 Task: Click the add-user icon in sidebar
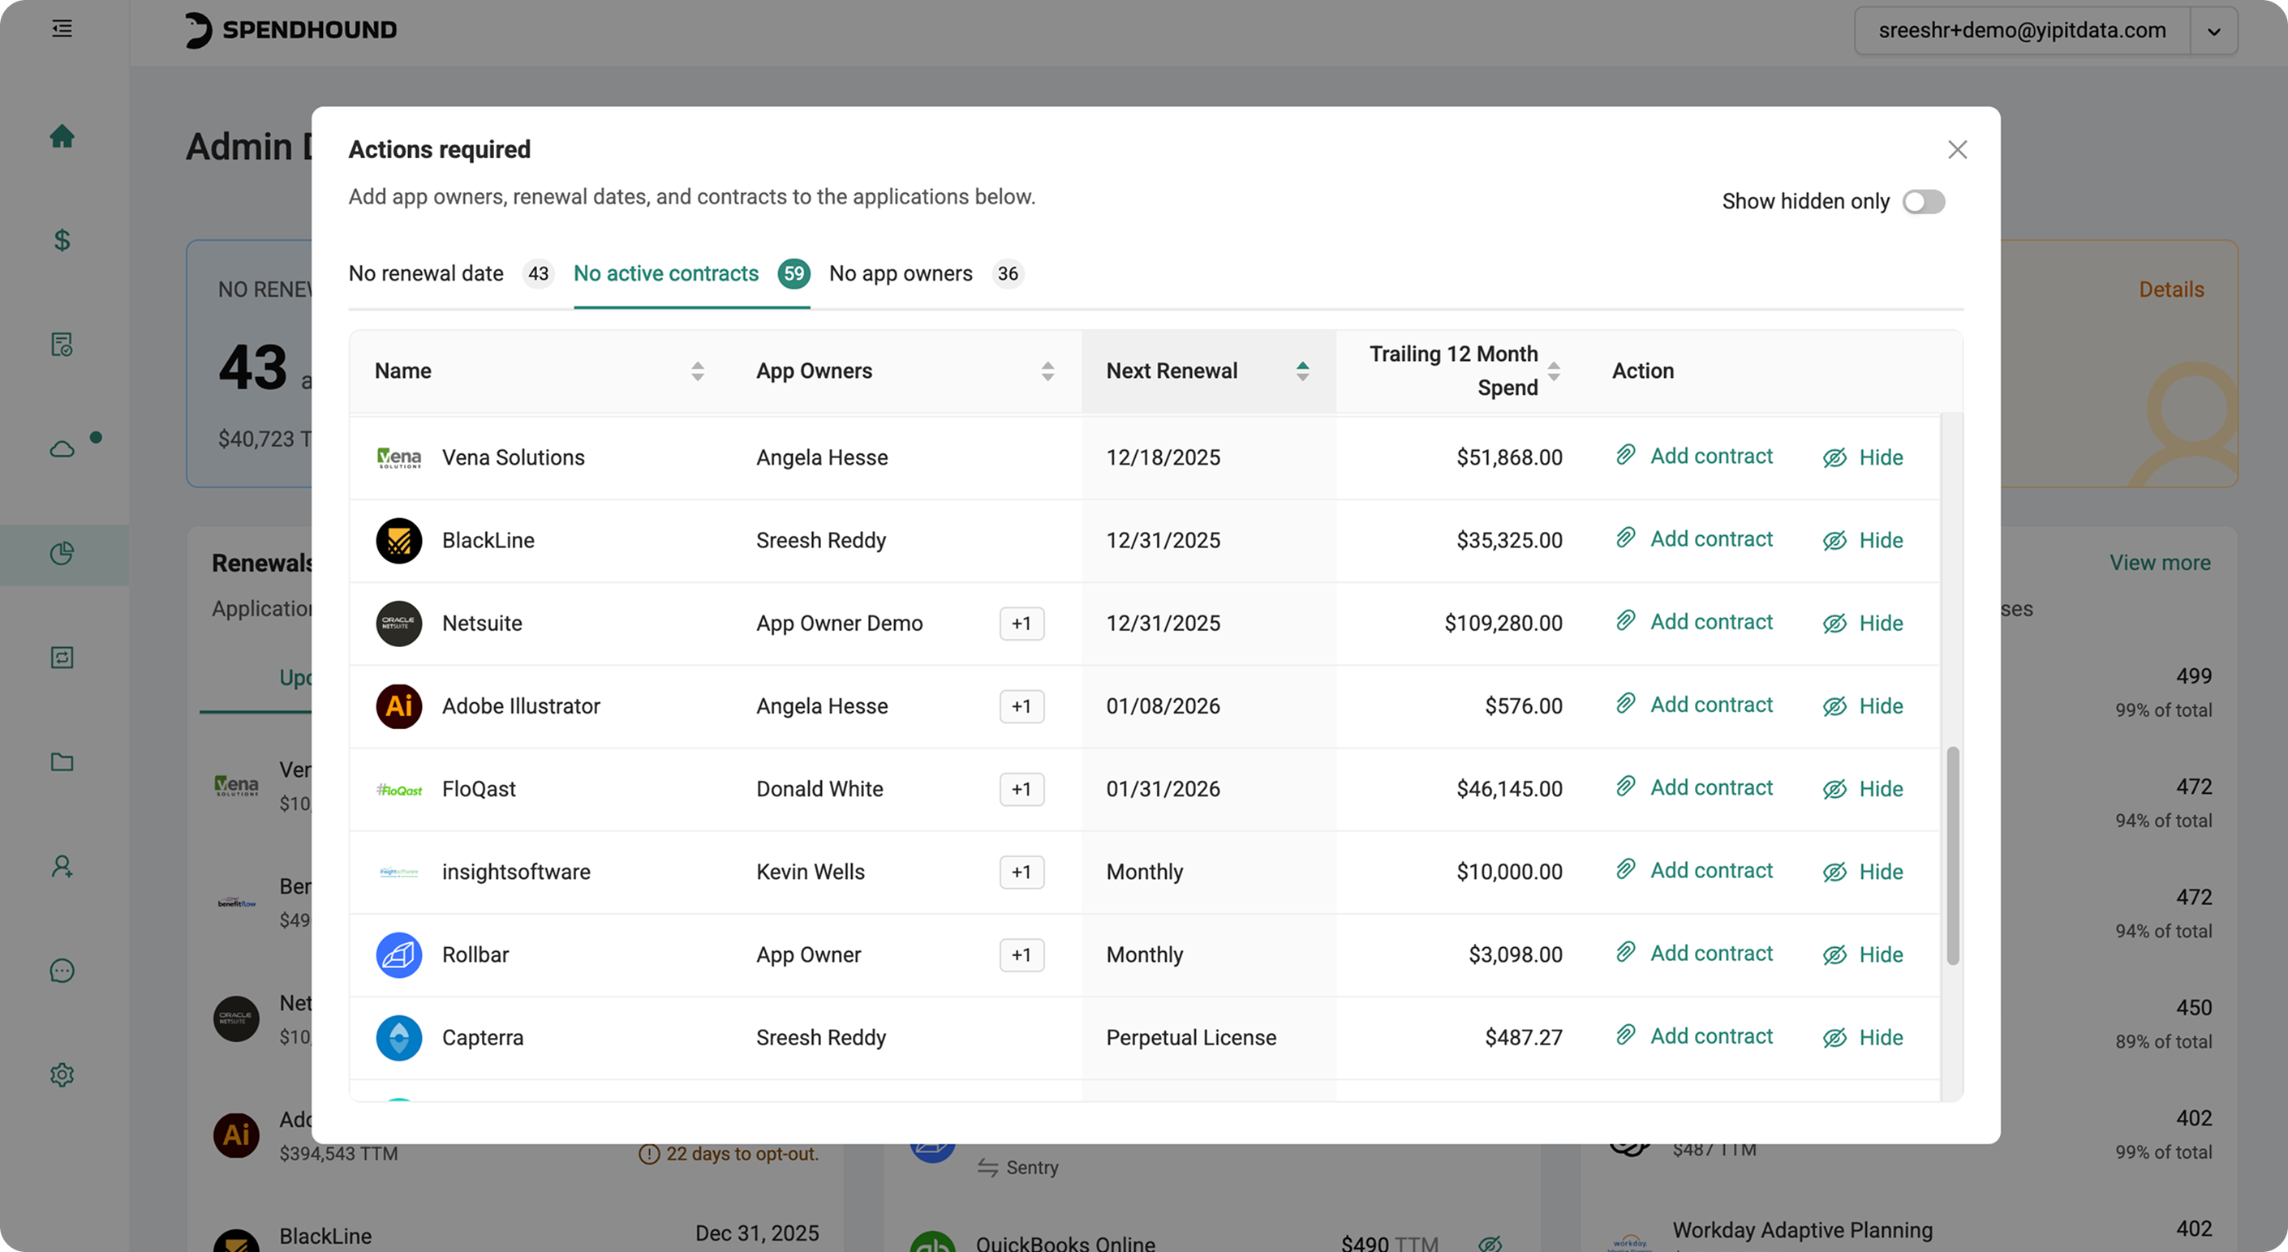(62, 866)
